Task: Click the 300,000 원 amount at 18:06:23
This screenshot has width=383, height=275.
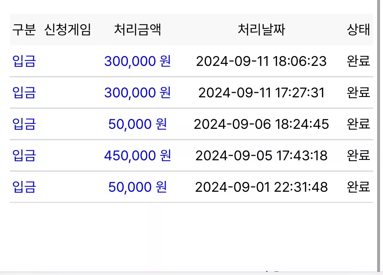Action: [137, 61]
